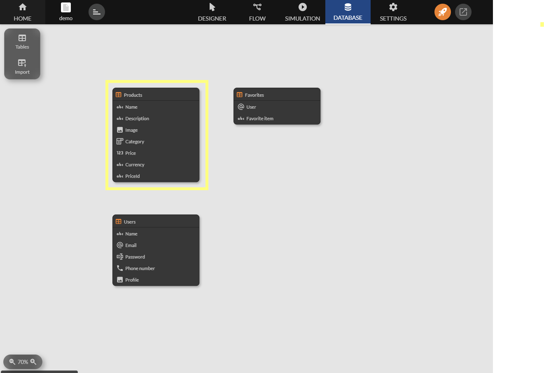This screenshot has height=373, width=544.
Task: Click the Password field type icon
Action: click(120, 257)
